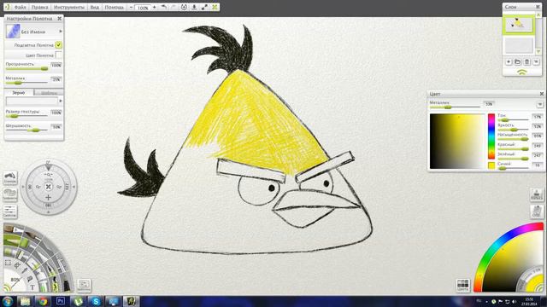This screenshot has width=547, height=307.
Task: Open the Цвета samples button at bottom right
Action: tap(462, 285)
